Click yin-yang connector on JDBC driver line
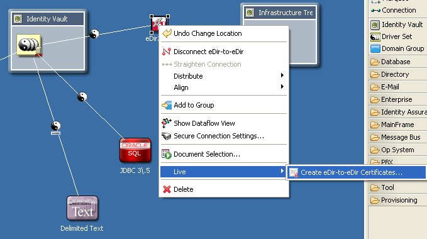Screen dimensions: 427x239 82,97
